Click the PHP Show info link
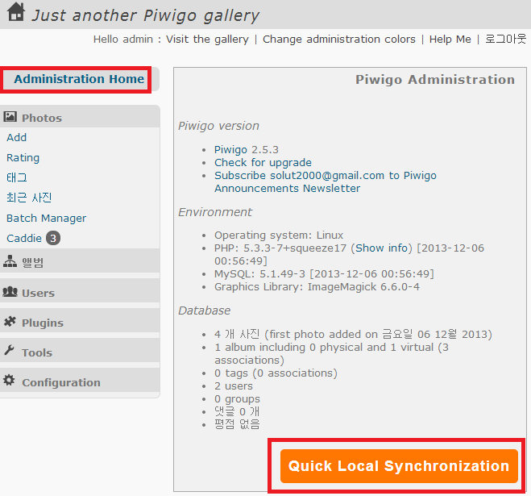 382,248
